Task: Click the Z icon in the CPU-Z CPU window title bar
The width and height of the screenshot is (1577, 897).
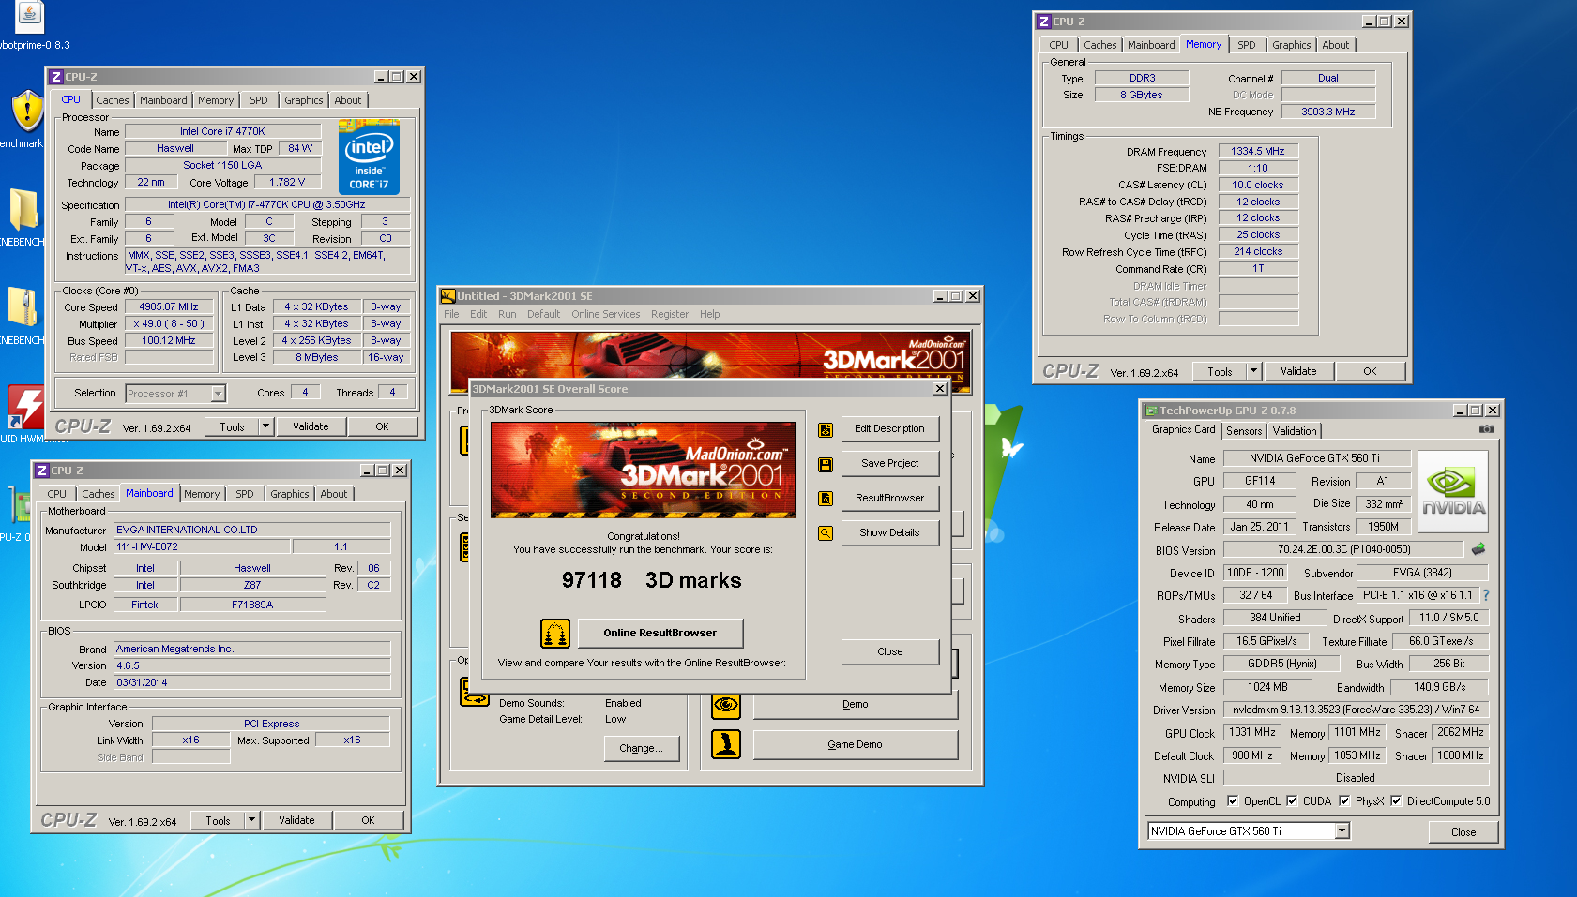Action: [x=56, y=77]
